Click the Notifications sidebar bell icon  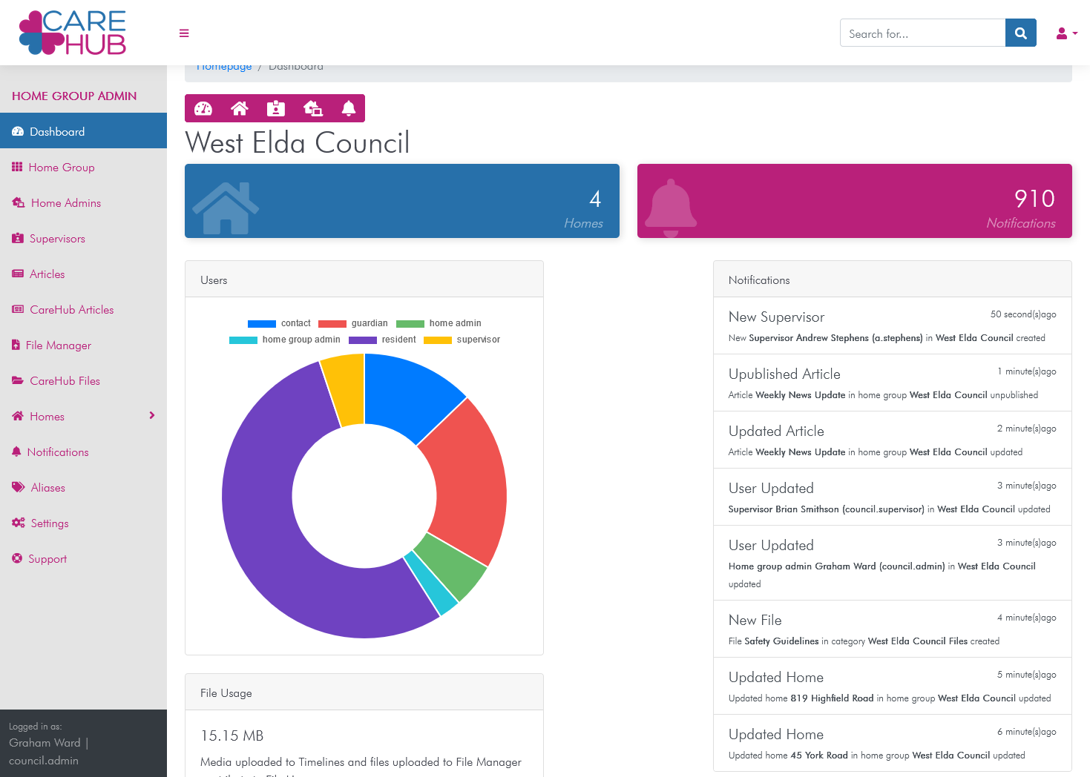pos(16,452)
